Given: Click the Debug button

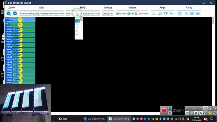Looking at the screenshot, I should (x=105, y=14).
